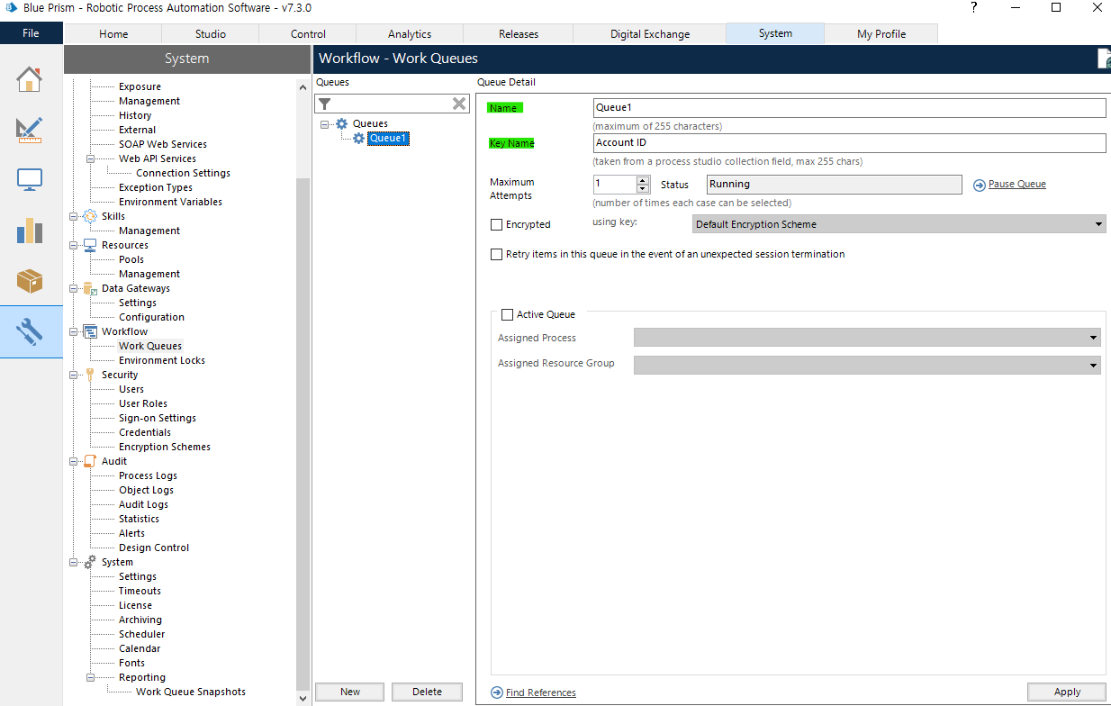Open the Assigned Resource Group dropdown
Screen dimensions: 1111x706
click(1093, 366)
